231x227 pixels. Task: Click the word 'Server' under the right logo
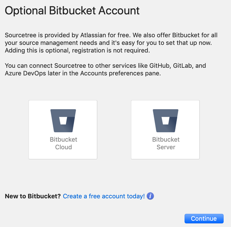point(166,147)
